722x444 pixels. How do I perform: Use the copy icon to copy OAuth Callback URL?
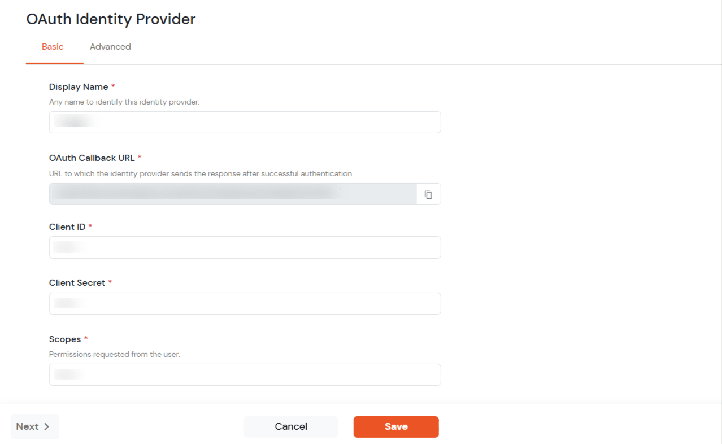coord(428,194)
